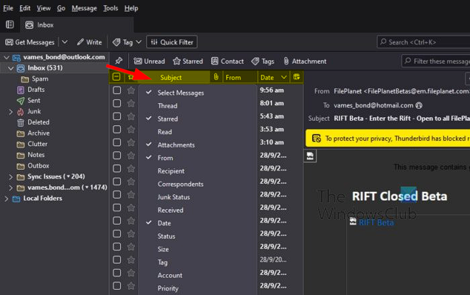The image size is (470, 295).
Task: Click the remote content blocked icon in yellow bar
Action: tap(316, 138)
